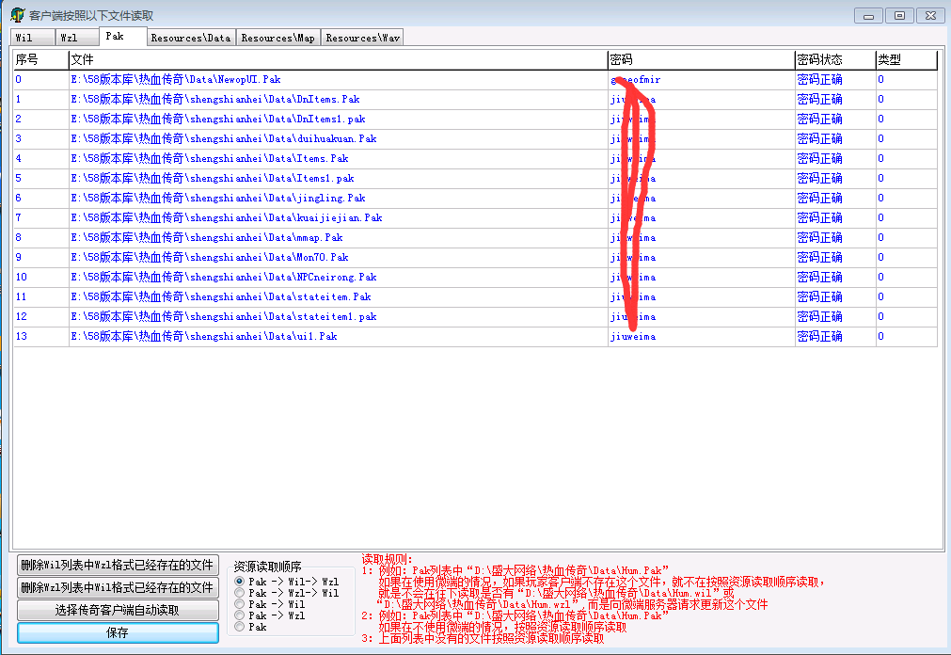951x655 pixels.
Task: Click the 密码 column header
Action: pyautogui.click(x=700, y=60)
